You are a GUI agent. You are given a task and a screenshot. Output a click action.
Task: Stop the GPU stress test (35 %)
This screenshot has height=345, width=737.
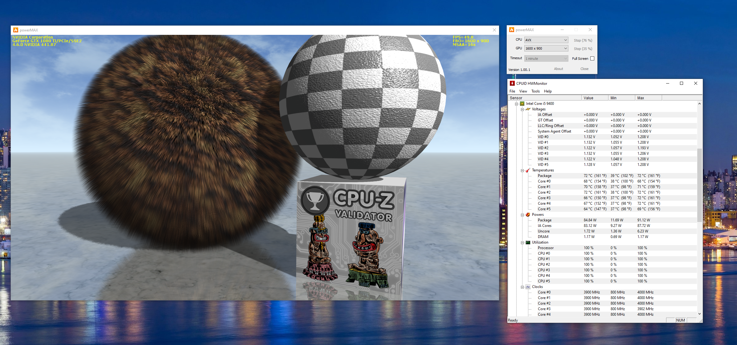coord(583,49)
